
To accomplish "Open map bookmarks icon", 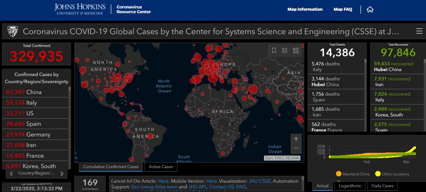I will (x=274, y=51).
